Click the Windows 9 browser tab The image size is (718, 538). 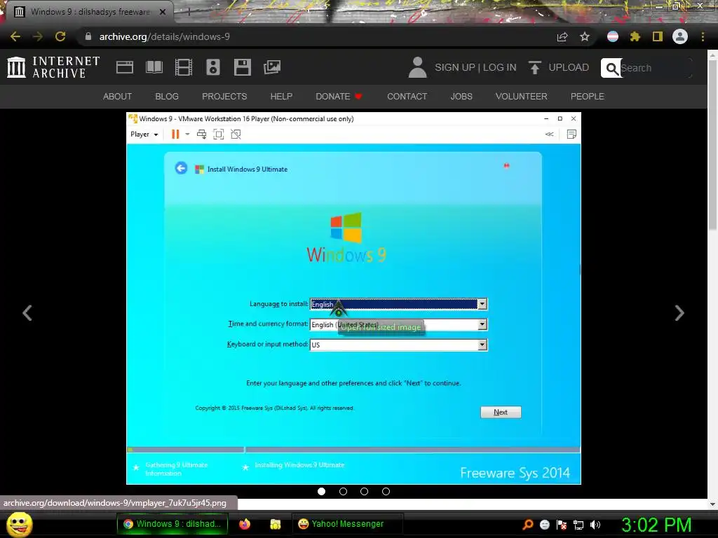(x=89, y=12)
